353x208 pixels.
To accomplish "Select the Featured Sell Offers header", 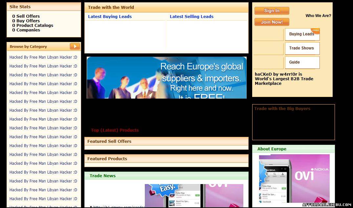I will (x=166, y=141).
